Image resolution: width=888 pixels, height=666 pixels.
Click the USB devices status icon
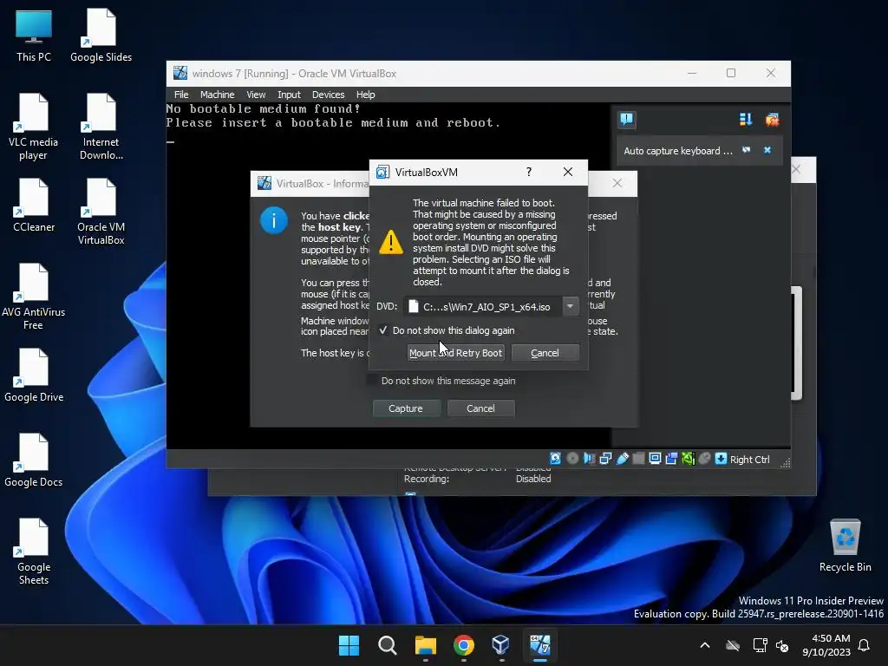pyautogui.click(x=622, y=458)
